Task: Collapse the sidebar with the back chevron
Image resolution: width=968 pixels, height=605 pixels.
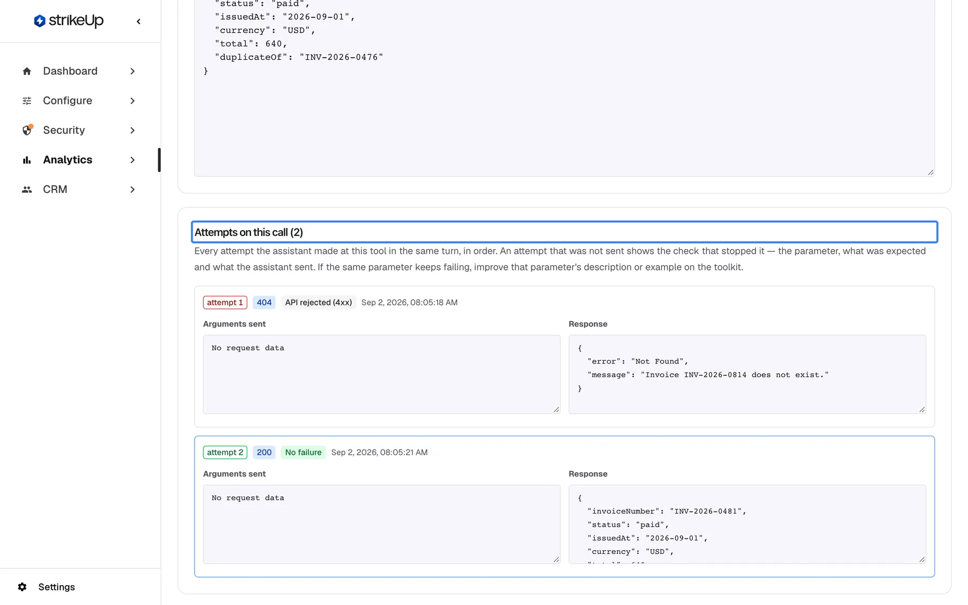Action: [x=139, y=22]
